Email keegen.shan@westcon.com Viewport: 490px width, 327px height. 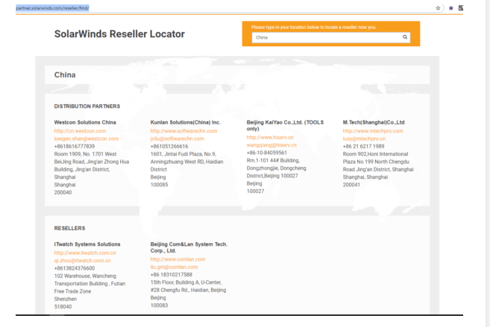pos(87,139)
